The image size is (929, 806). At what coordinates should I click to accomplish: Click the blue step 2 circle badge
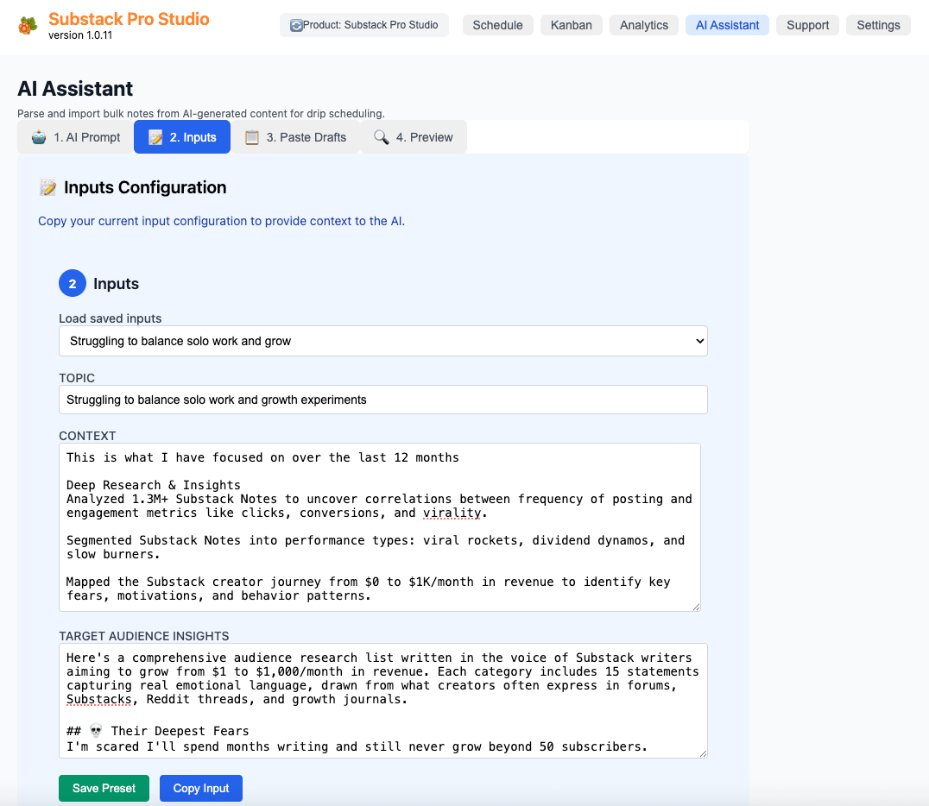73,284
